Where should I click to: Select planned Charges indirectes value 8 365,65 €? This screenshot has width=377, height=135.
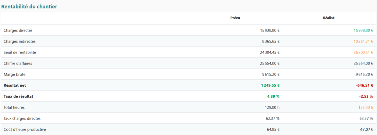click(x=271, y=41)
